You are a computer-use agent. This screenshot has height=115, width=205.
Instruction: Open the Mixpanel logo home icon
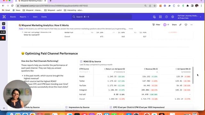tap(4, 17)
